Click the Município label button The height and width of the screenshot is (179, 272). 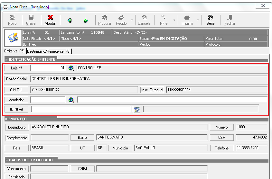(x=120, y=148)
